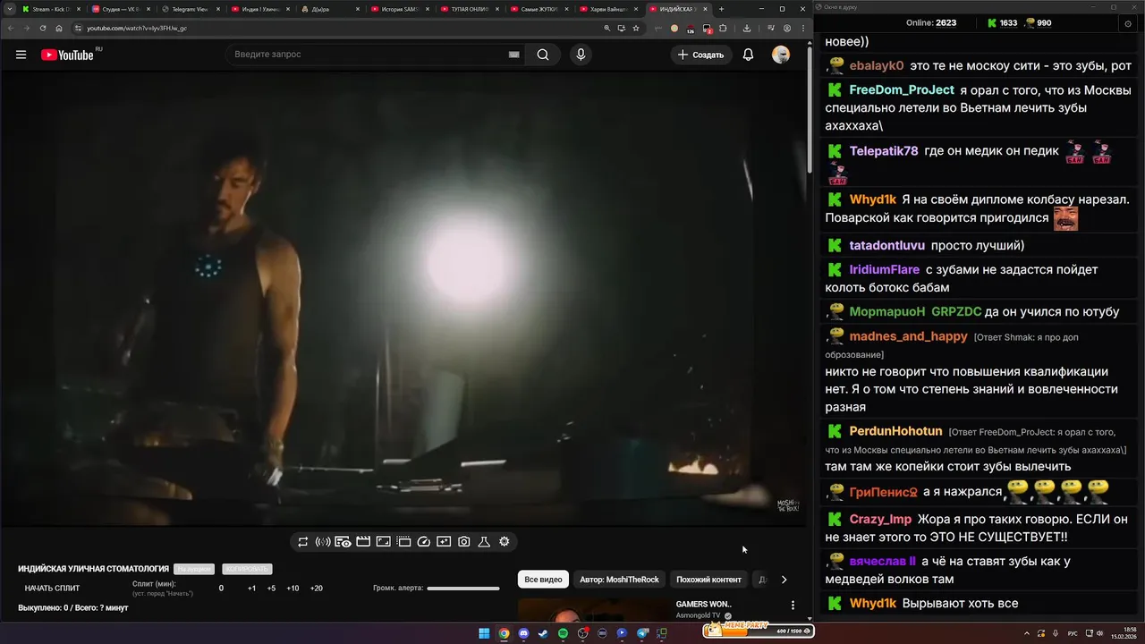
Task: Switch to the Telegram: View browser tab
Action: [191, 9]
